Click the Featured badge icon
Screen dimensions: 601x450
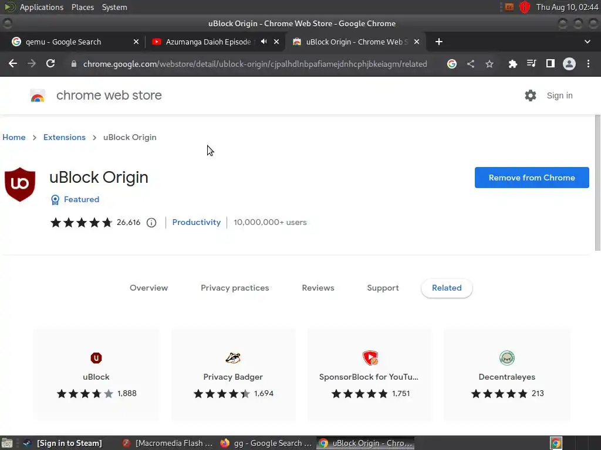pyautogui.click(x=55, y=200)
